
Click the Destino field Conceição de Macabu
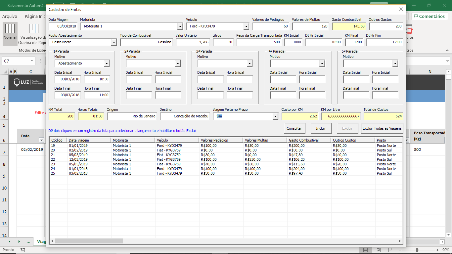185,116
